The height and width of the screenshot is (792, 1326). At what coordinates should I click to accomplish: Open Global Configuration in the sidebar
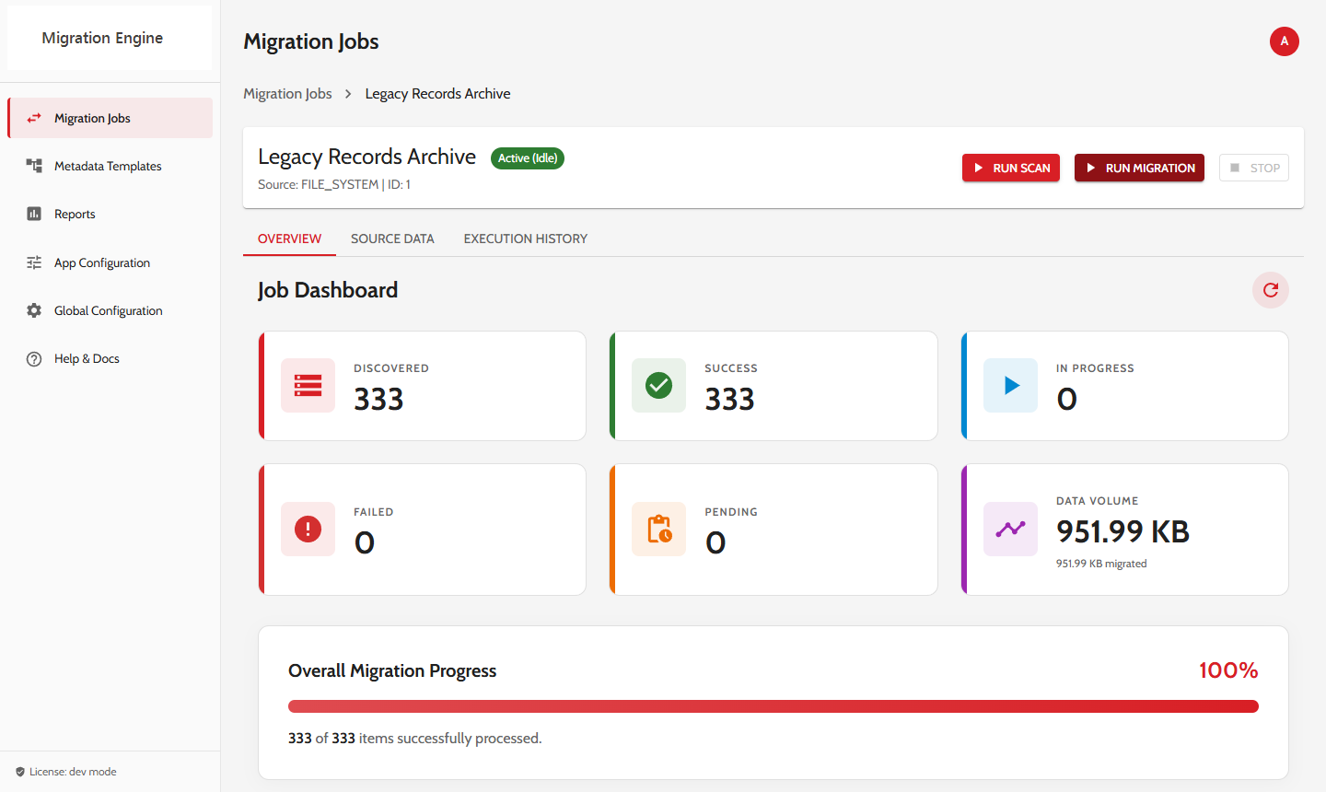pyautogui.click(x=110, y=310)
